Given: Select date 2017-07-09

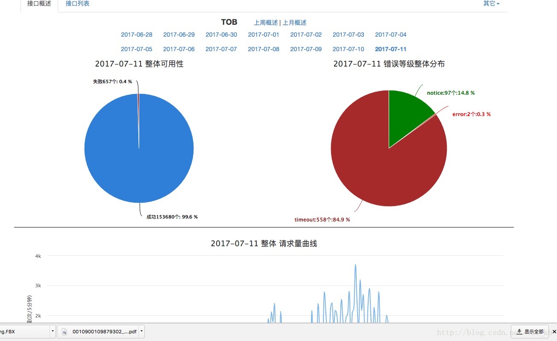Looking at the screenshot, I should tap(306, 49).
